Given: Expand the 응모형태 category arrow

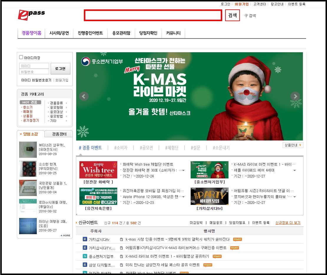Looking at the screenshot, I should [66, 108].
